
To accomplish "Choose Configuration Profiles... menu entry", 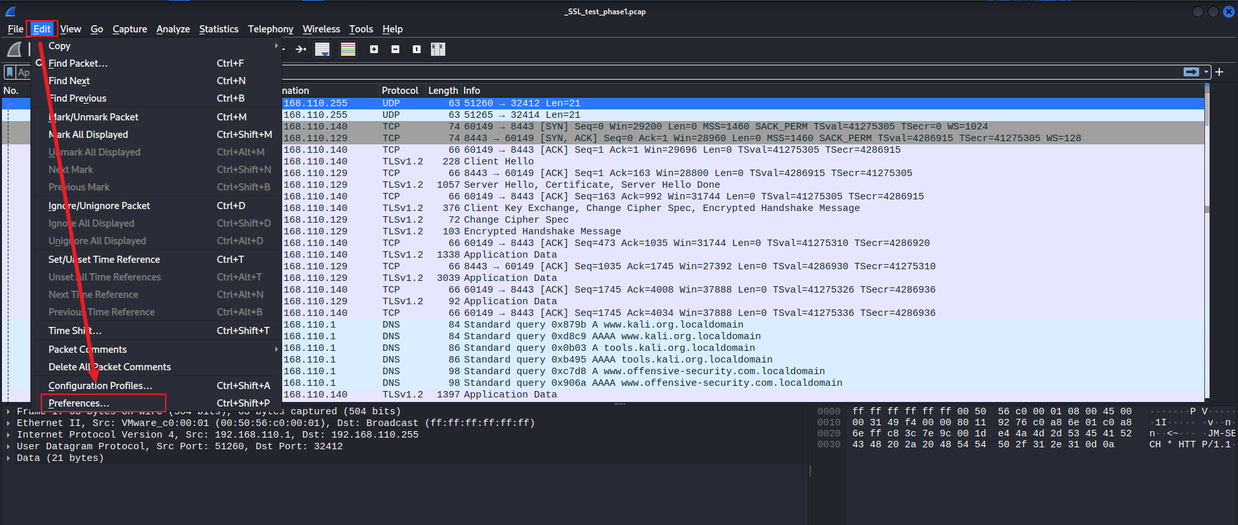I will click(x=156, y=386).
